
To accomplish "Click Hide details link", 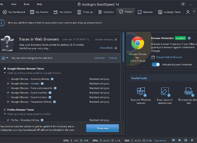I will coord(106,48).
